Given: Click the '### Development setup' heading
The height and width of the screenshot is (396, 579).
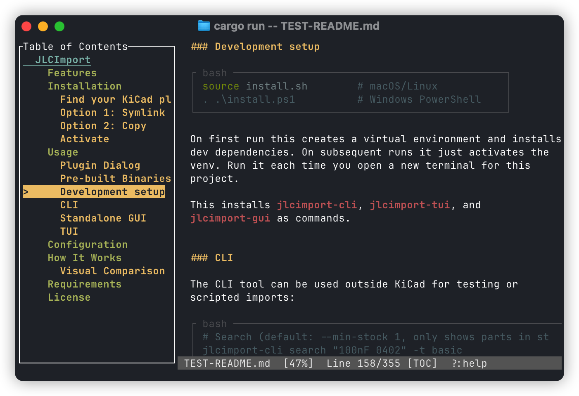Looking at the screenshot, I should pos(255,47).
